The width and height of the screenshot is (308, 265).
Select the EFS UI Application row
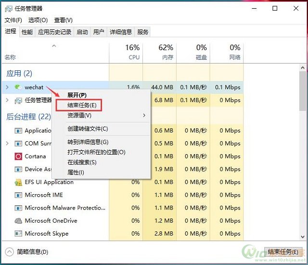click(x=123, y=182)
